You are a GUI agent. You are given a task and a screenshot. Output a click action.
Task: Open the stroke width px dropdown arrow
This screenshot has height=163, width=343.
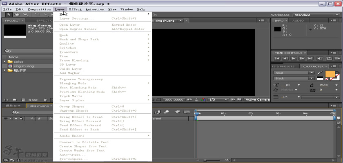298,97
